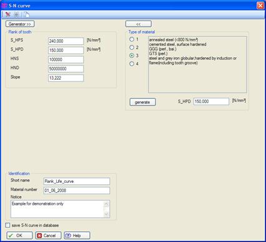Click the Cancel button
Image resolution: width=266 pixels, height=242 pixels.
pos(48,236)
